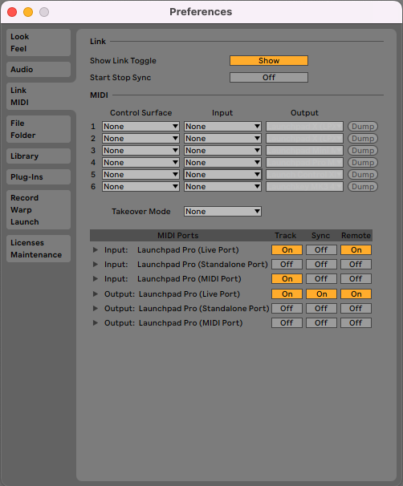Screen dimensions: 403x486
Task: Open Control Surface dropdown for row 1
Action: [x=140, y=127]
